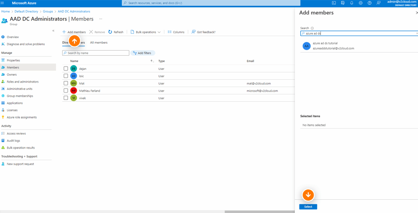The width and height of the screenshot is (418, 213).
Task: Clear the Add members search text
Action: click(417, 33)
